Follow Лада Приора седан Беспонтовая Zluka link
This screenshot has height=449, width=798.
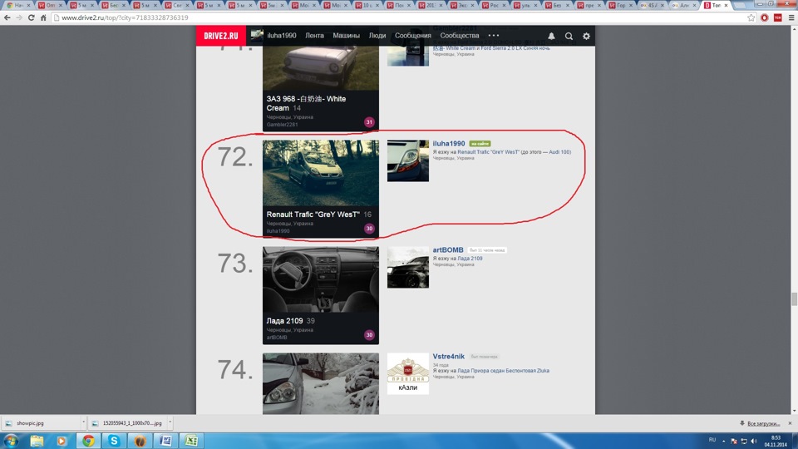pos(503,371)
